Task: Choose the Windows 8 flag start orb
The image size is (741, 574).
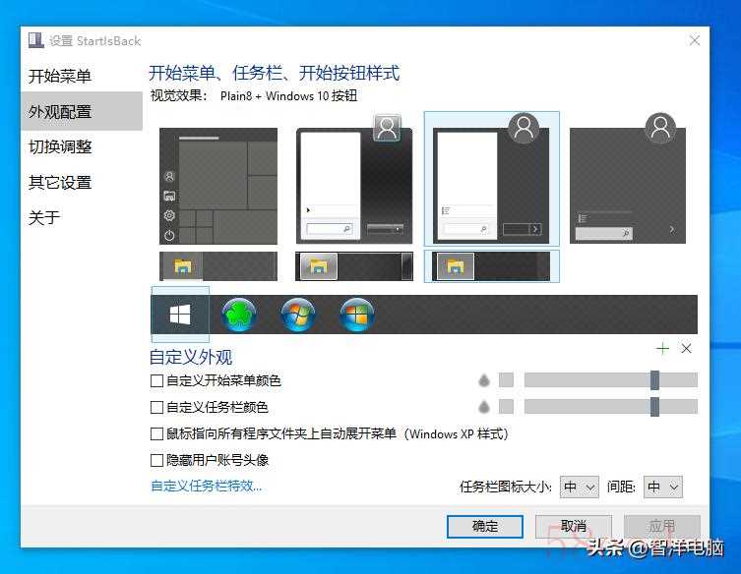Action: (x=357, y=315)
